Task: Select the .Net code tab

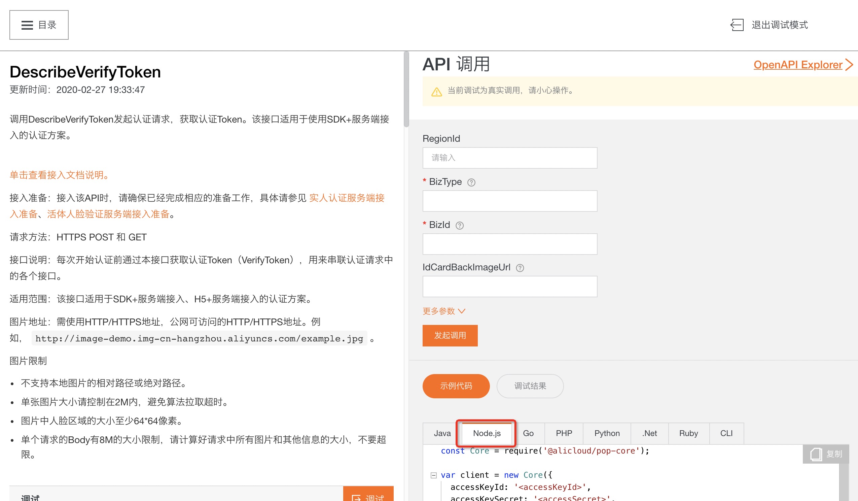Action: click(x=650, y=434)
